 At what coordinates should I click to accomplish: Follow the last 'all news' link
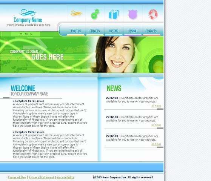point(156,144)
